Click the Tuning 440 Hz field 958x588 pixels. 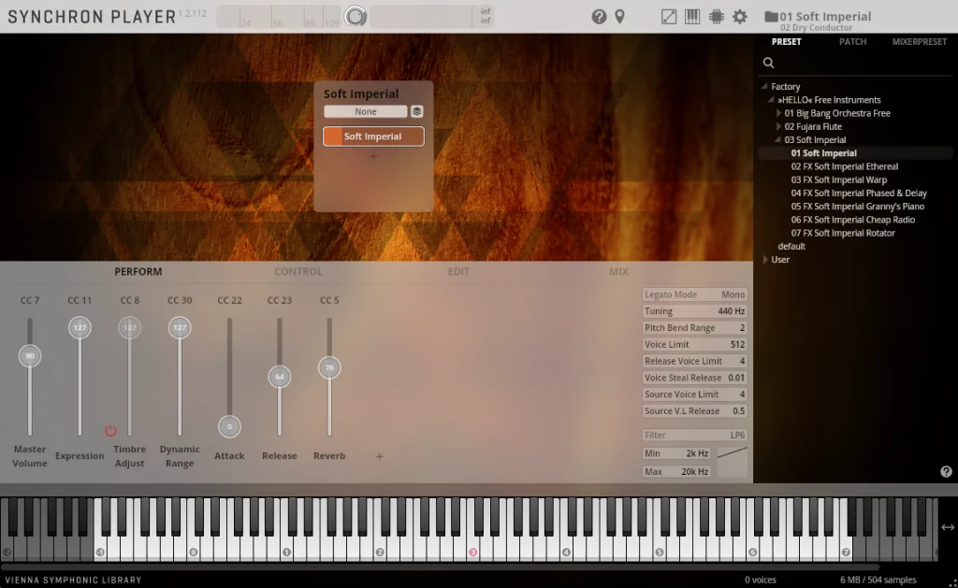[x=695, y=310]
